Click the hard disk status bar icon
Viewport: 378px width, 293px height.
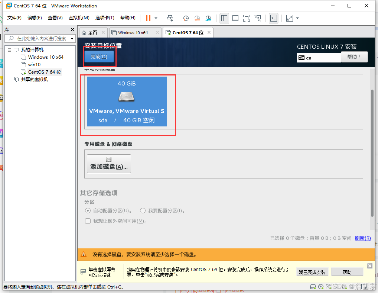tap(313, 287)
